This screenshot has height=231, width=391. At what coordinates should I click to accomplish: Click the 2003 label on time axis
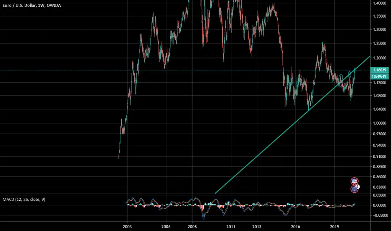pos(127,226)
